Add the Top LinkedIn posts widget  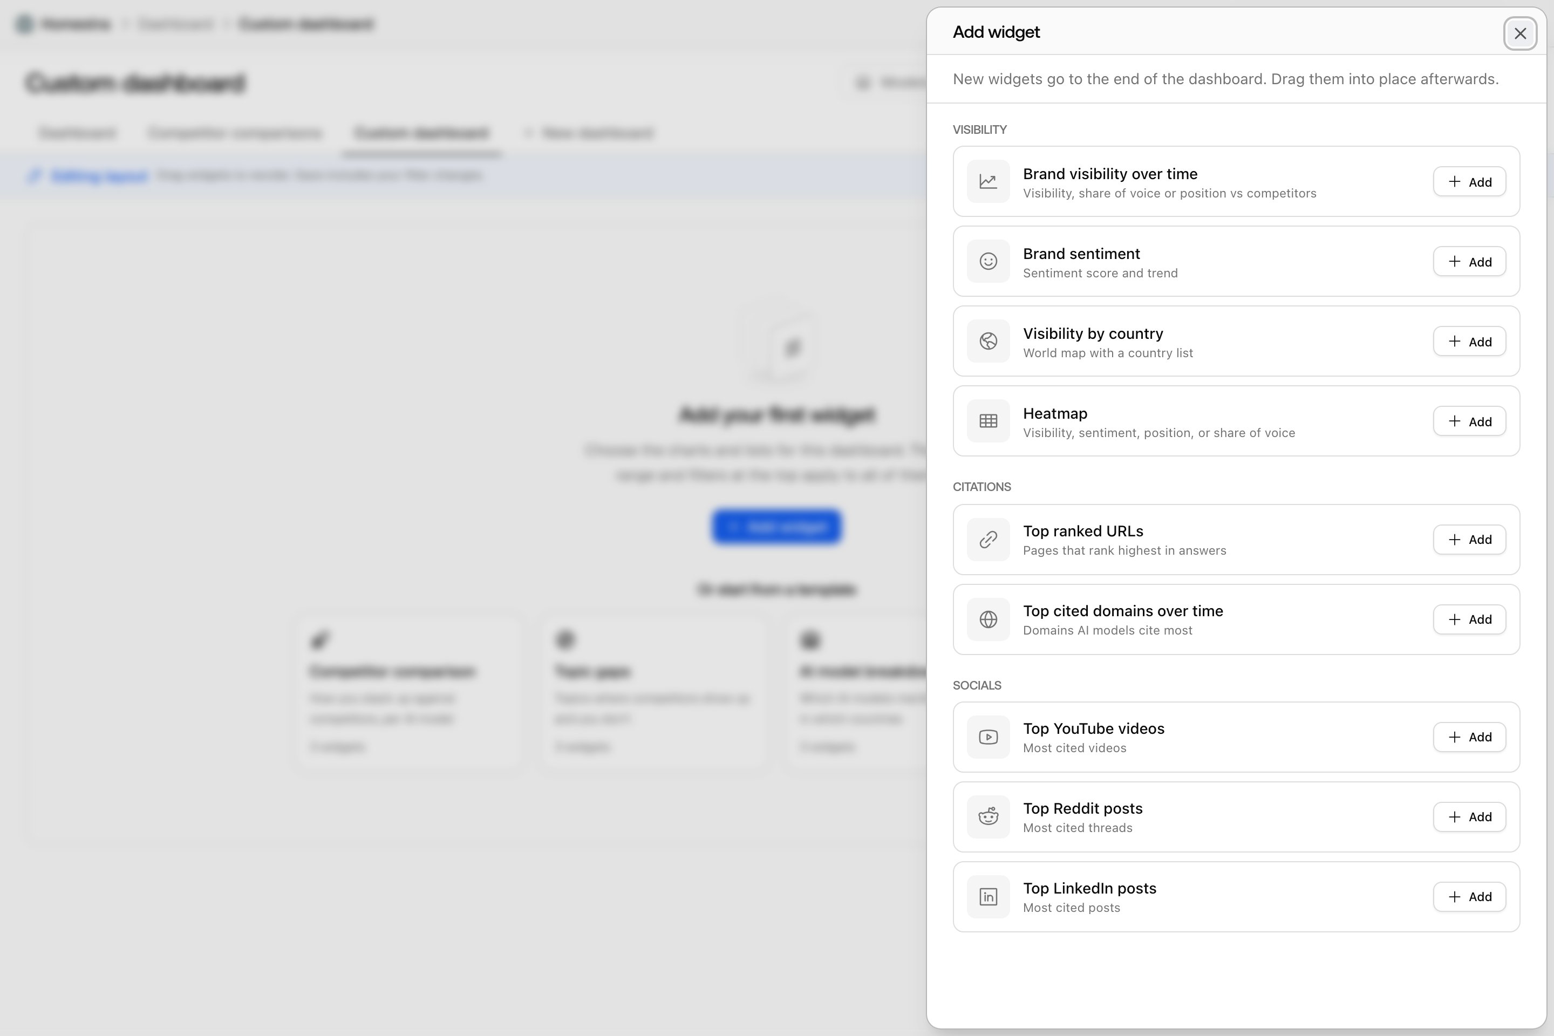click(1469, 897)
